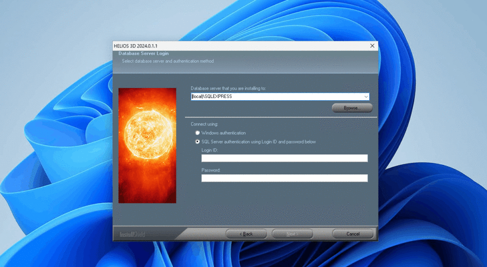Focus the Login ID input field
Image resolution: width=487 pixels, height=267 pixels.
[x=284, y=158]
